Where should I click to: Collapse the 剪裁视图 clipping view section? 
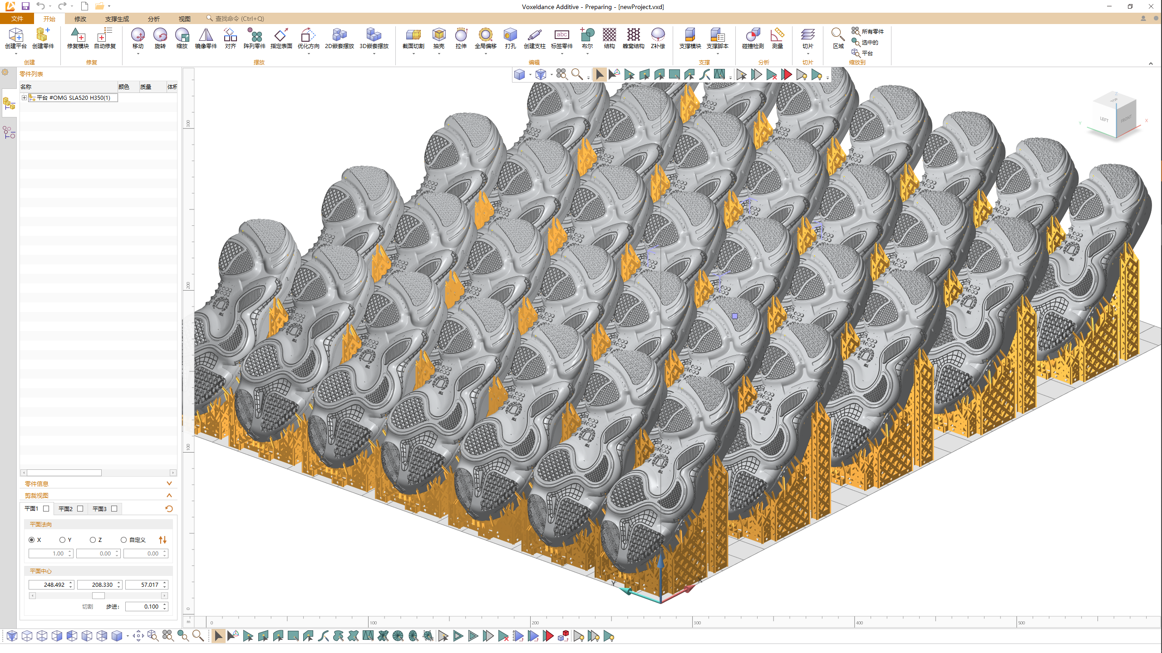pos(169,495)
